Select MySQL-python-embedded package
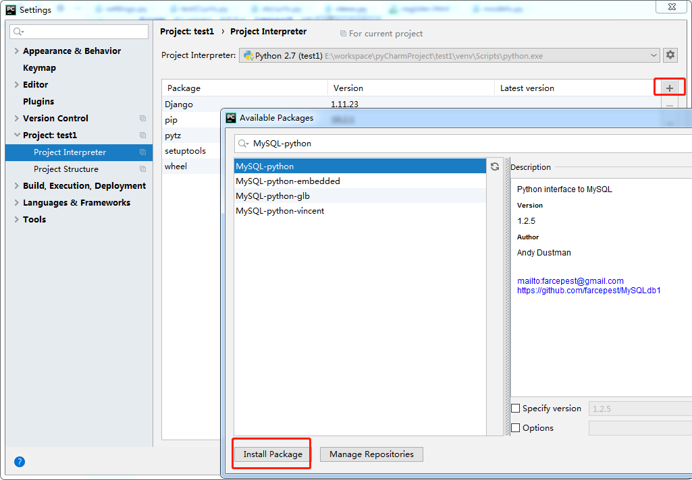 [360, 181]
